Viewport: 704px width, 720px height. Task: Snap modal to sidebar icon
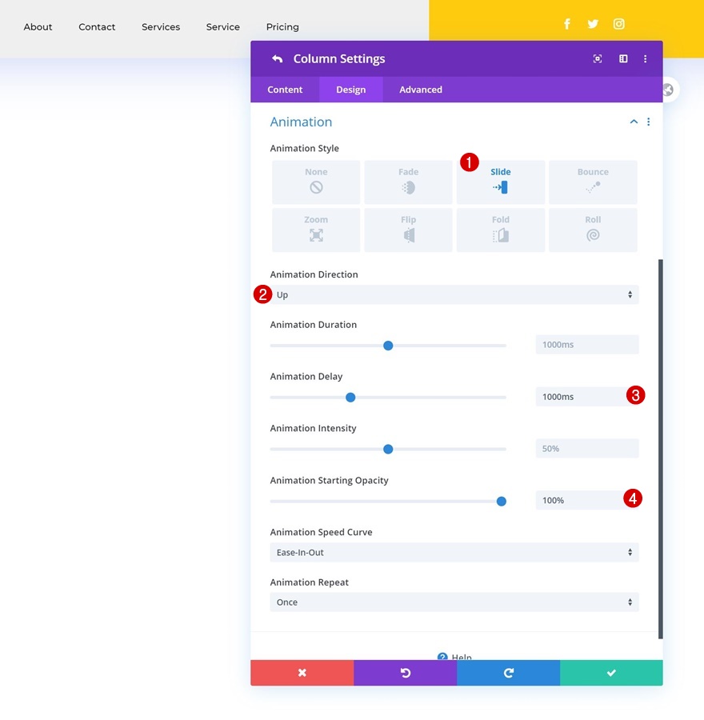click(x=623, y=58)
